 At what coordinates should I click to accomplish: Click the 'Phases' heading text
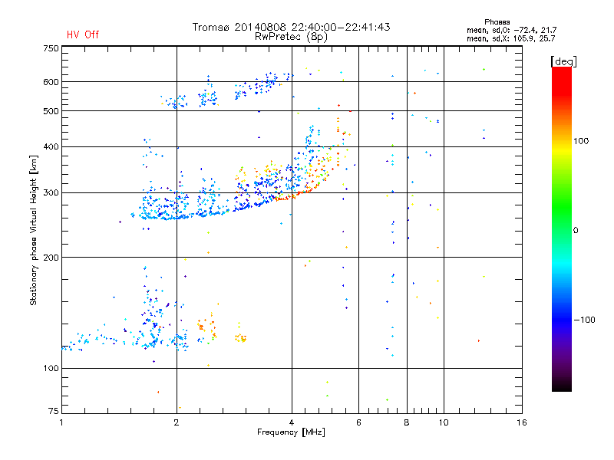coord(497,22)
